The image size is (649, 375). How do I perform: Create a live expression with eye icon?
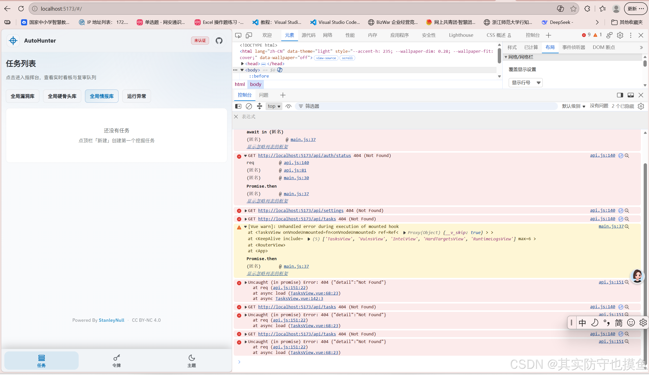click(x=288, y=106)
